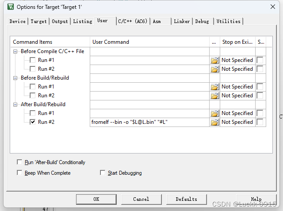Open Stop on Exit dropdown for After Build Run #1
Image resolution: width=283 pixels, height=211 pixels.
tap(237, 113)
